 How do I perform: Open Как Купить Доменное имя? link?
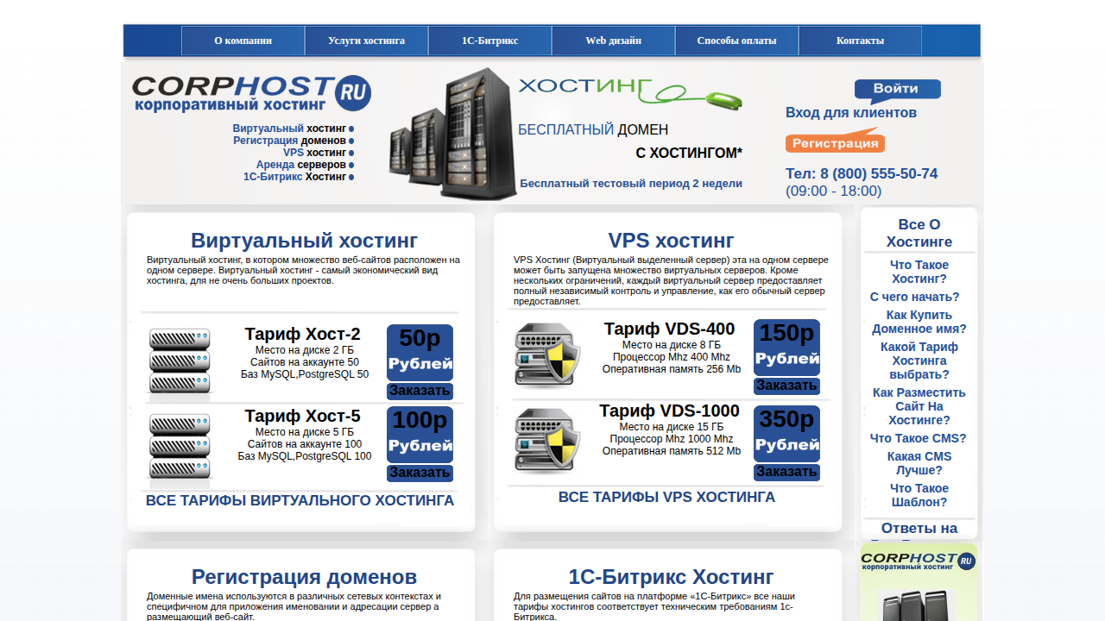919,322
